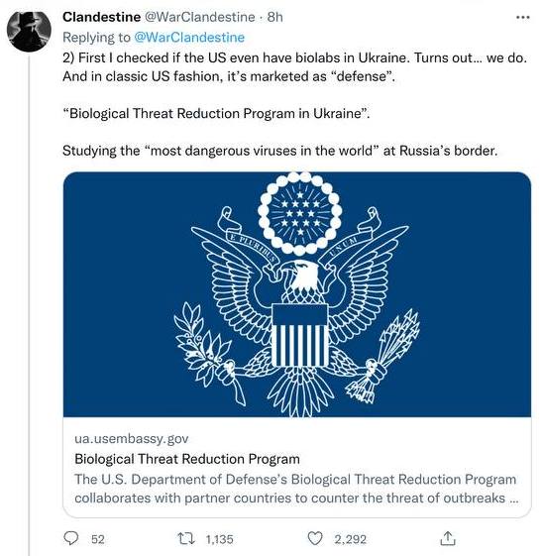This screenshot has height=556, width=542.
Task: Open ua.usembassy.gov domain in link card
Action: 132,439
